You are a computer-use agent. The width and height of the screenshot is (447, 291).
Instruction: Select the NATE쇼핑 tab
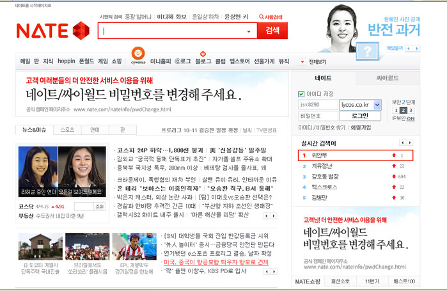point(308,281)
